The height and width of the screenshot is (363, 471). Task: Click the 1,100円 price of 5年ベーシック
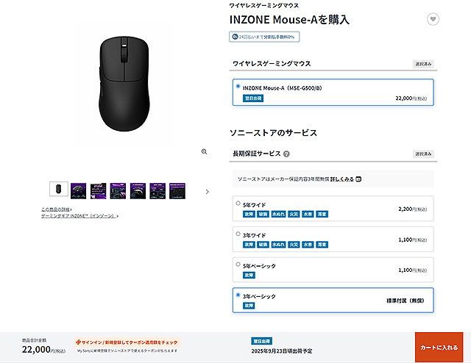[x=412, y=270]
